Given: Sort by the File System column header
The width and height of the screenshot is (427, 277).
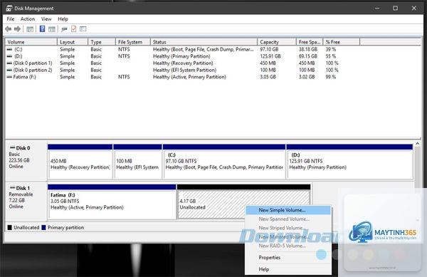Looking at the screenshot, I should point(133,42).
